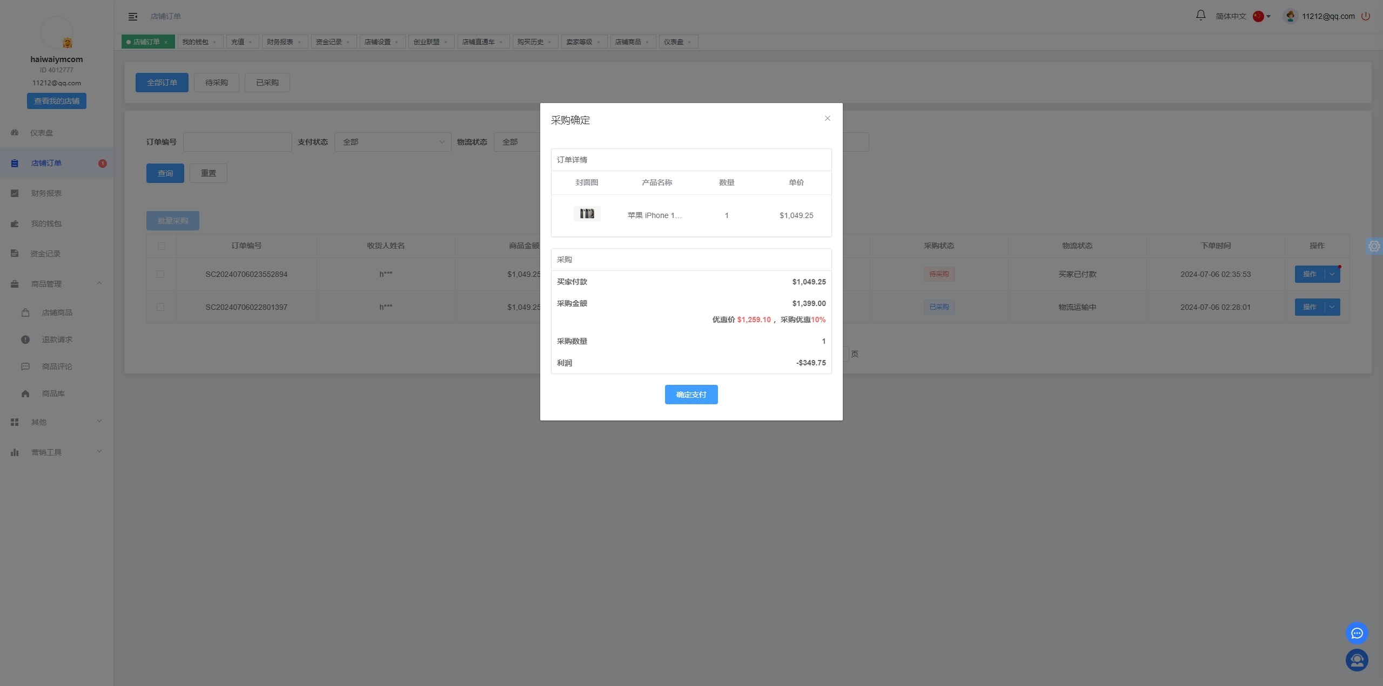Tick checkbox for order SC20240706023552894
1383x686 pixels.
[x=160, y=274]
